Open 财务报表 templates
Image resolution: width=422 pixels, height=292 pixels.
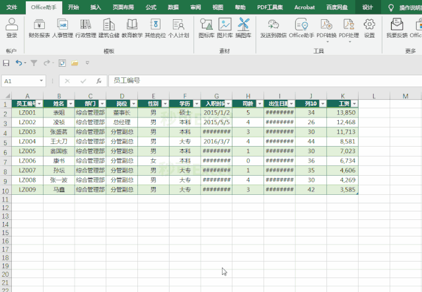(x=39, y=28)
